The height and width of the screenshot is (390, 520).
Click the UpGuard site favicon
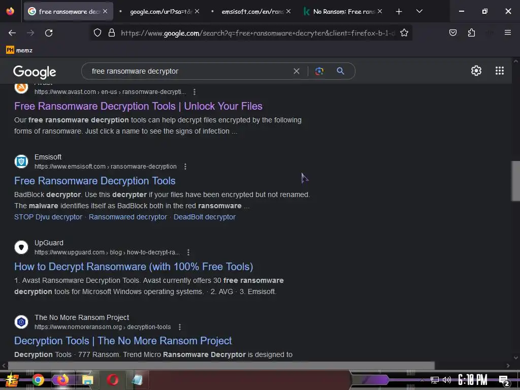[x=21, y=247]
